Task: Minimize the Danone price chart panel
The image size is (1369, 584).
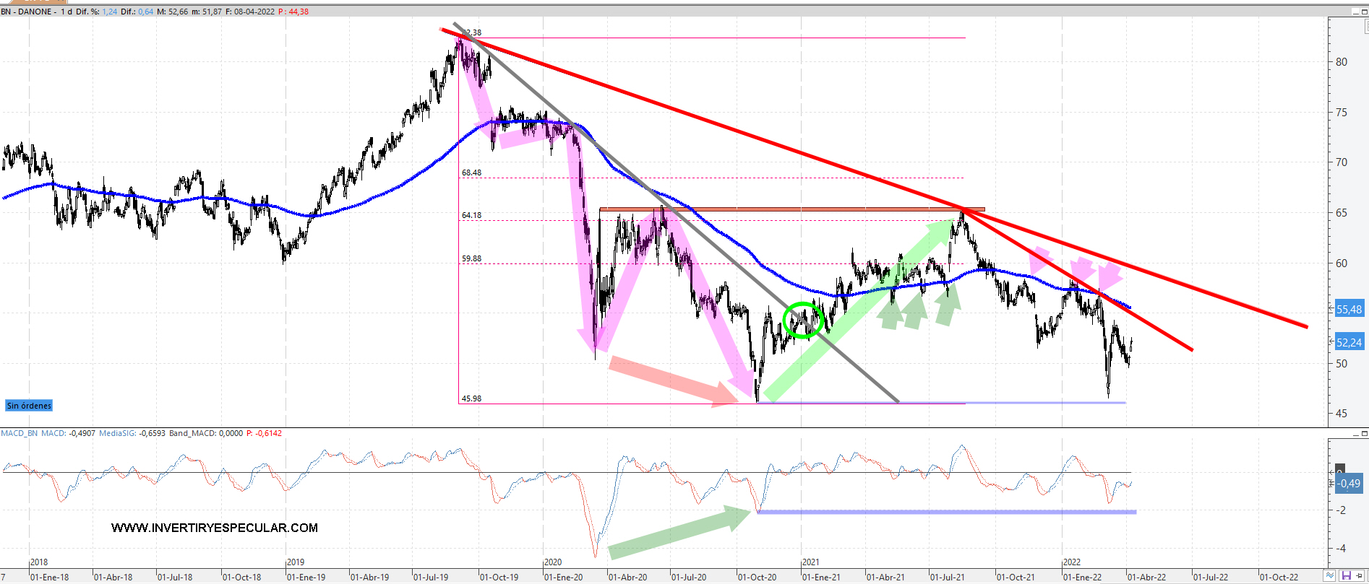Action: 1355,12
